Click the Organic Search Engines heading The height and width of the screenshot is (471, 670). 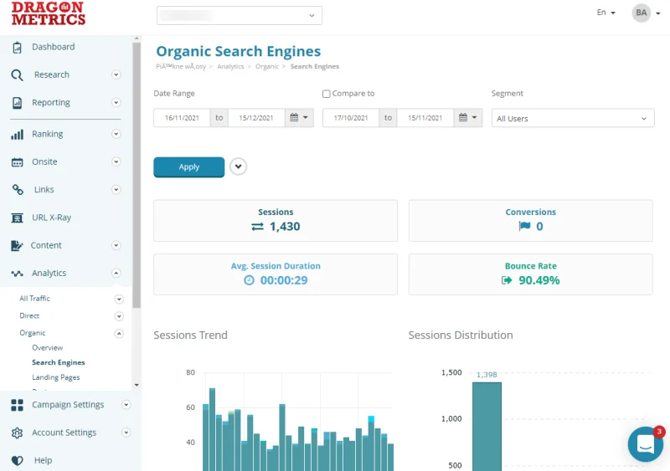click(239, 51)
